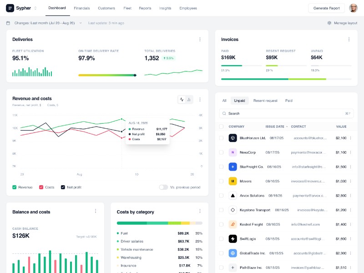Expand the Sypher workspace switcher
Image resolution: width=364 pixels, height=273 pixels.
(x=35, y=8)
